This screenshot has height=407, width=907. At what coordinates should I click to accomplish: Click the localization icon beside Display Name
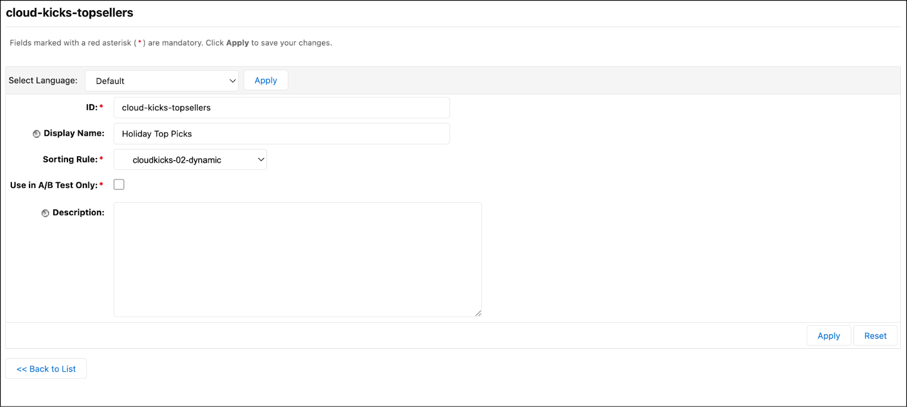click(36, 134)
